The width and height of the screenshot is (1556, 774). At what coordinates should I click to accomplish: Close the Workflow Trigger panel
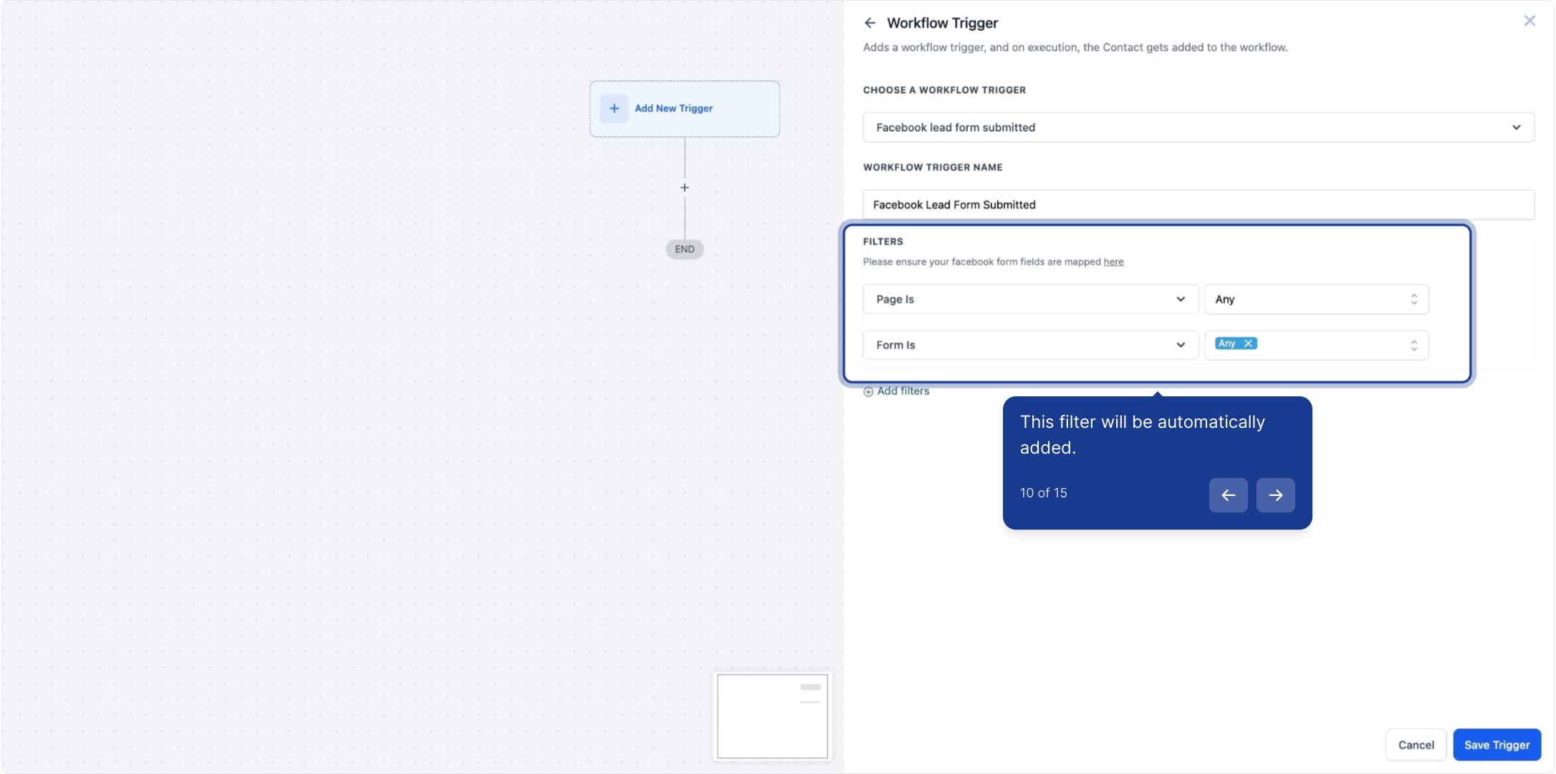pyautogui.click(x=1529, y=21)
